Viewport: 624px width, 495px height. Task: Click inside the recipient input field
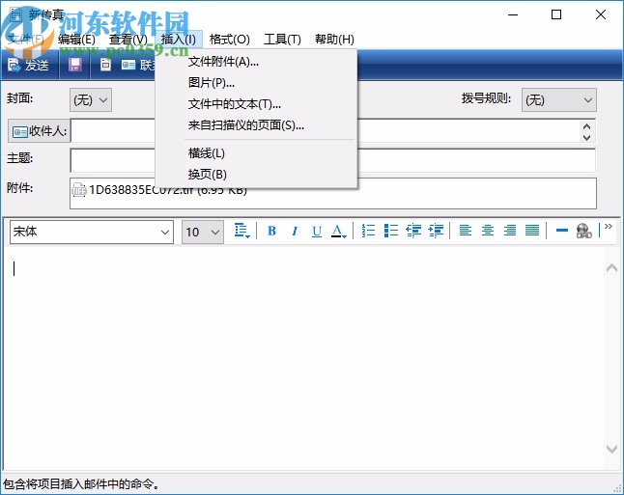pos(332,131)
